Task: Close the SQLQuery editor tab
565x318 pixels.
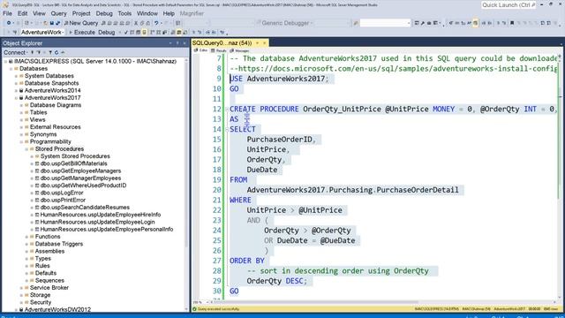Action: click(264, 43)
